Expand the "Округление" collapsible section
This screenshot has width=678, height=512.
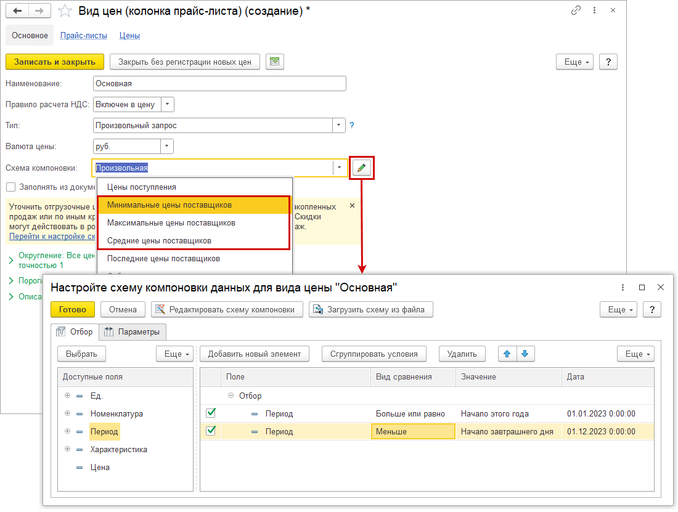tap(11, 260)
